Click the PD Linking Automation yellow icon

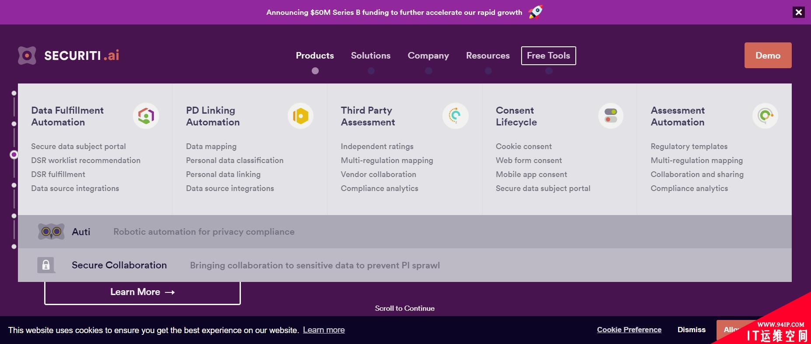click(x=301, y=116)
